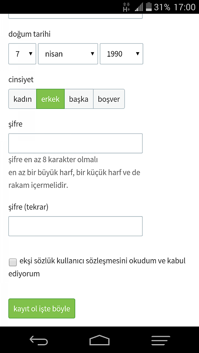The width and height of the screenshot is (199, 353).
Task: Tap the Android menu navigation icon
Action: point(161,340)
